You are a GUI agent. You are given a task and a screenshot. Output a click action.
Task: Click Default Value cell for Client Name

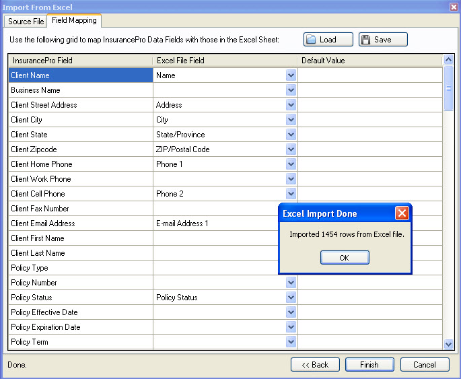pos(370,75)
